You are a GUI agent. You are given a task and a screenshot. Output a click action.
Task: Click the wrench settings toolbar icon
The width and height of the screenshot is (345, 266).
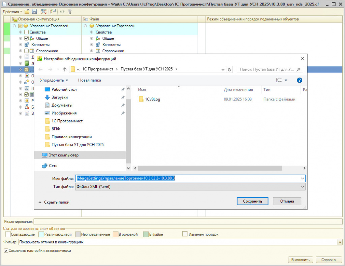click(x=70, y=12)
